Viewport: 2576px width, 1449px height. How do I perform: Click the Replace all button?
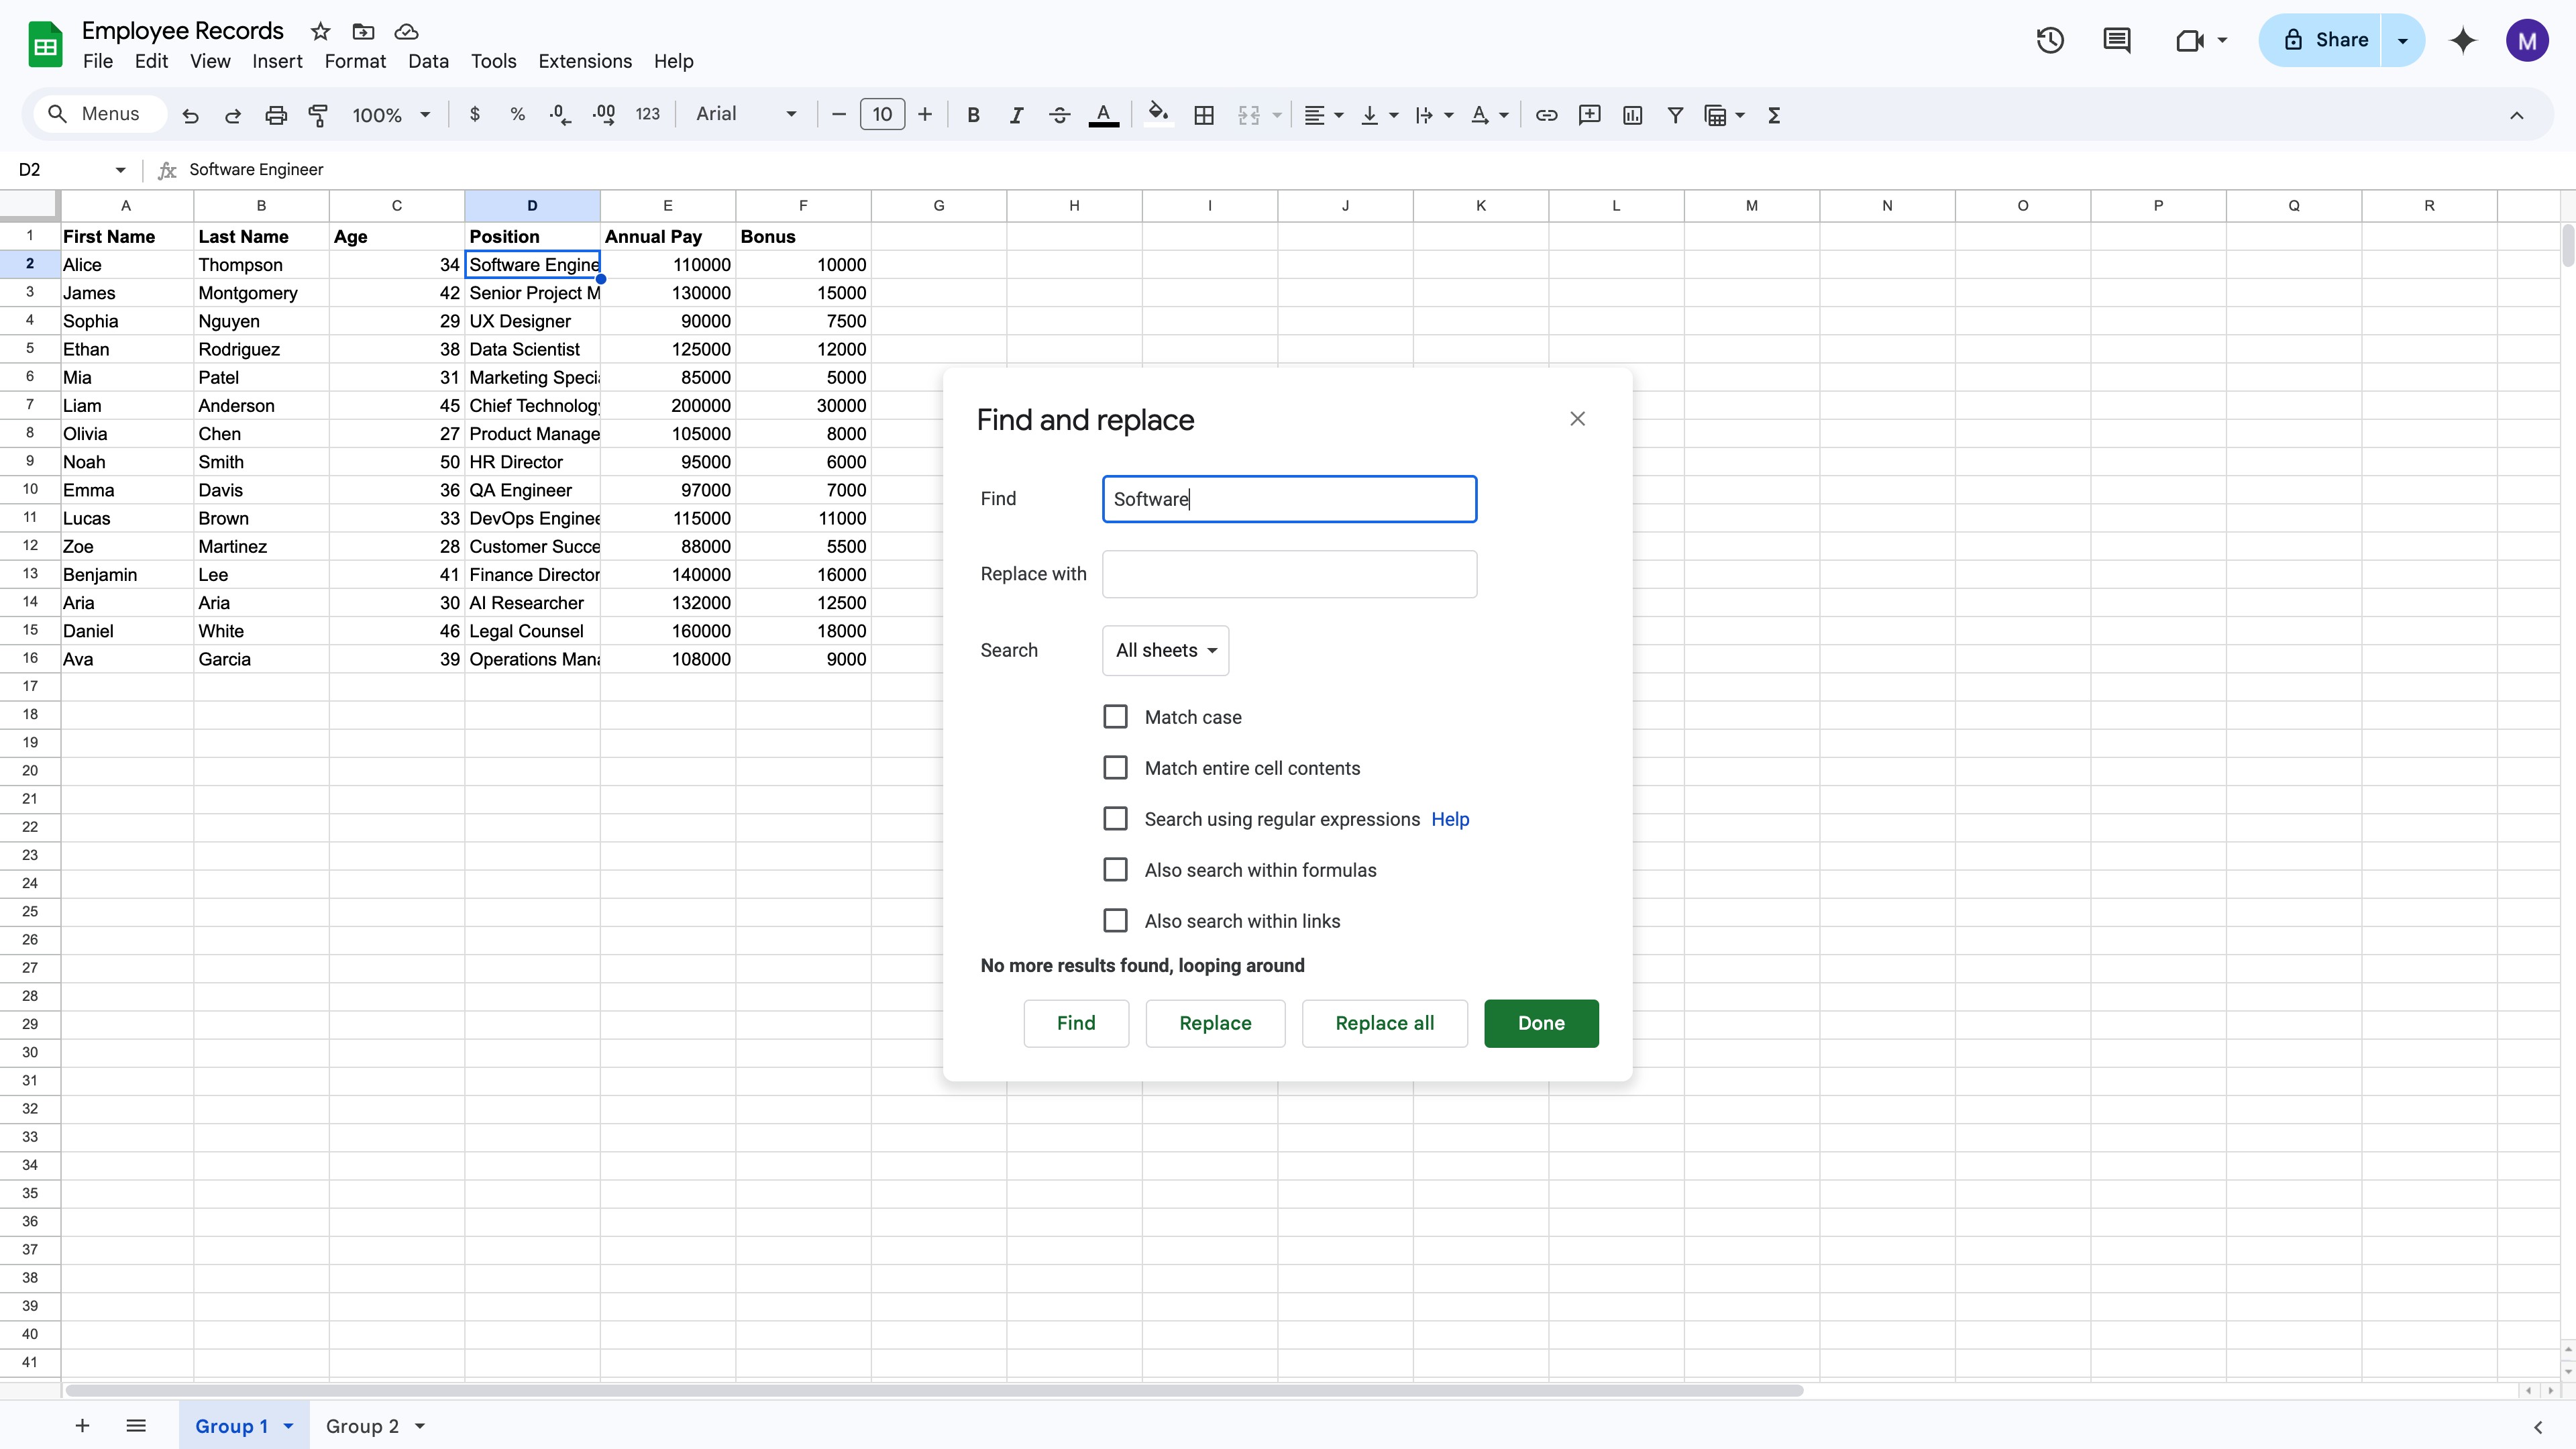point(1384,1023)
